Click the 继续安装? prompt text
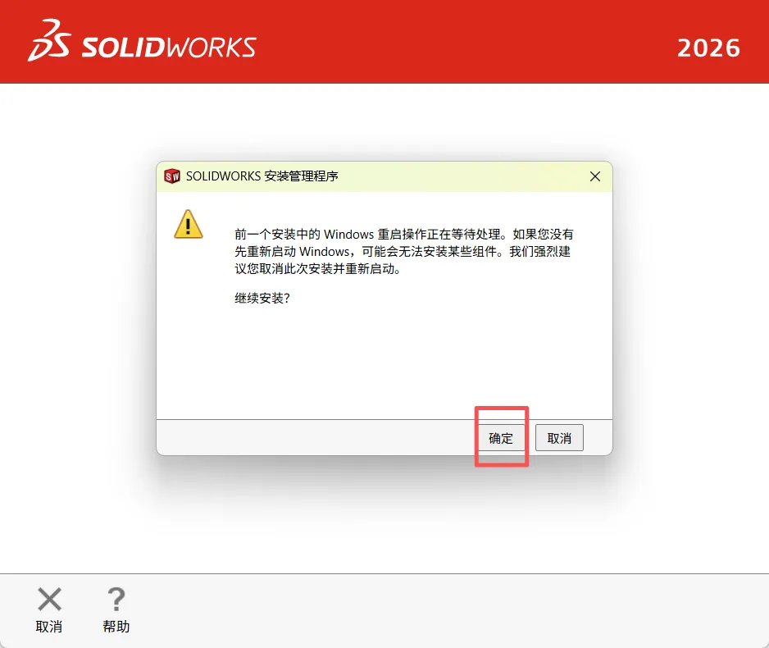The height and width of the screenshot is (648, 769). [262, 298]
